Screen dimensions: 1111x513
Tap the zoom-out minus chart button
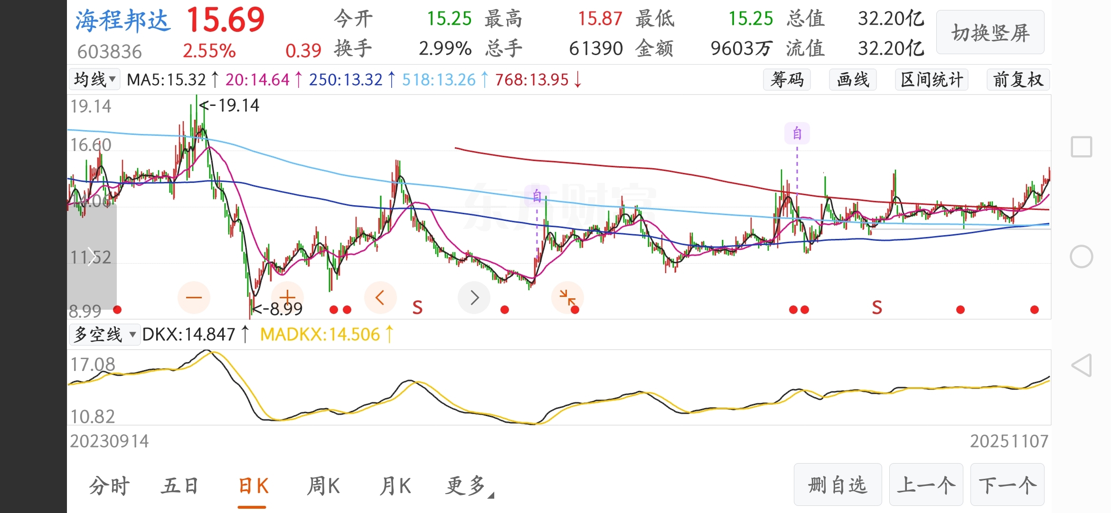point(194,298)
